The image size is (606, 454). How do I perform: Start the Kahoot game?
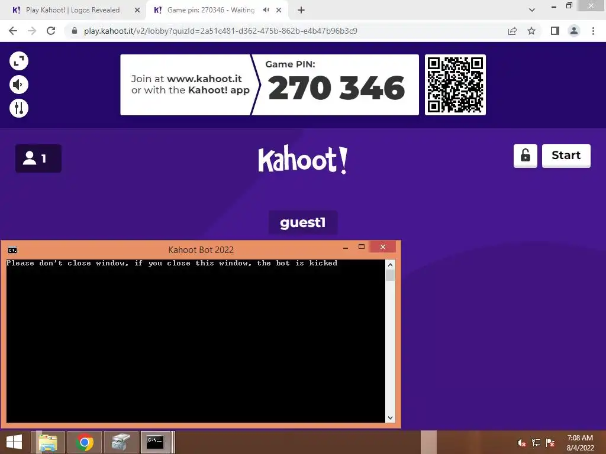[566, 155]
